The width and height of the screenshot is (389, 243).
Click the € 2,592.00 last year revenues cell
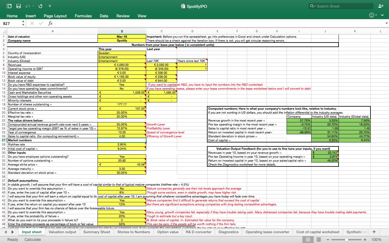click(161, 65)
